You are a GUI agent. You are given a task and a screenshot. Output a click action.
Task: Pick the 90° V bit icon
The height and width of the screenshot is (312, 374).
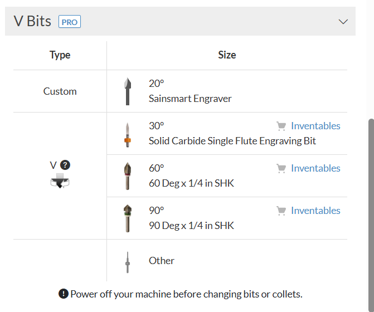(128, 218)
